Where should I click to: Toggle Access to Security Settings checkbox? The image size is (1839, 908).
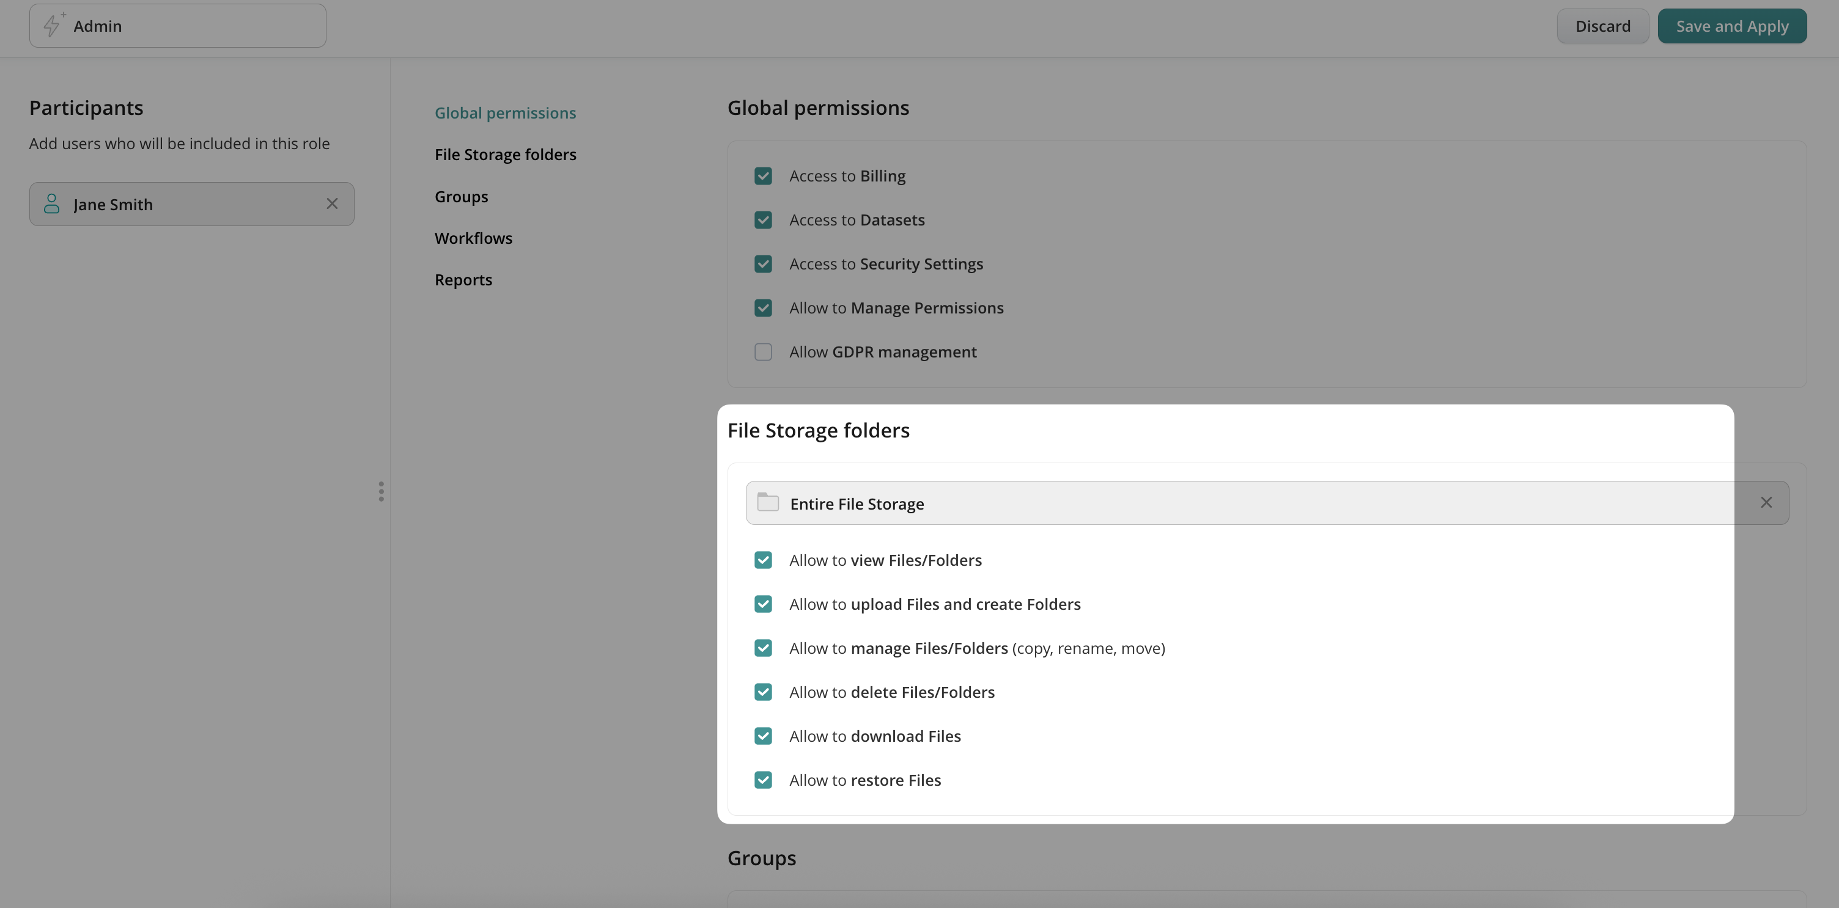[x=762, y=264]
